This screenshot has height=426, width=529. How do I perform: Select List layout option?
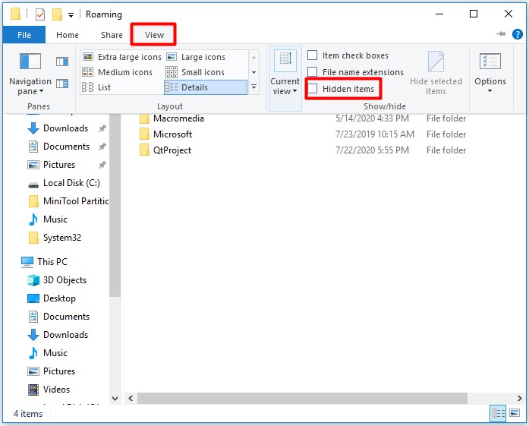point(96,87)
